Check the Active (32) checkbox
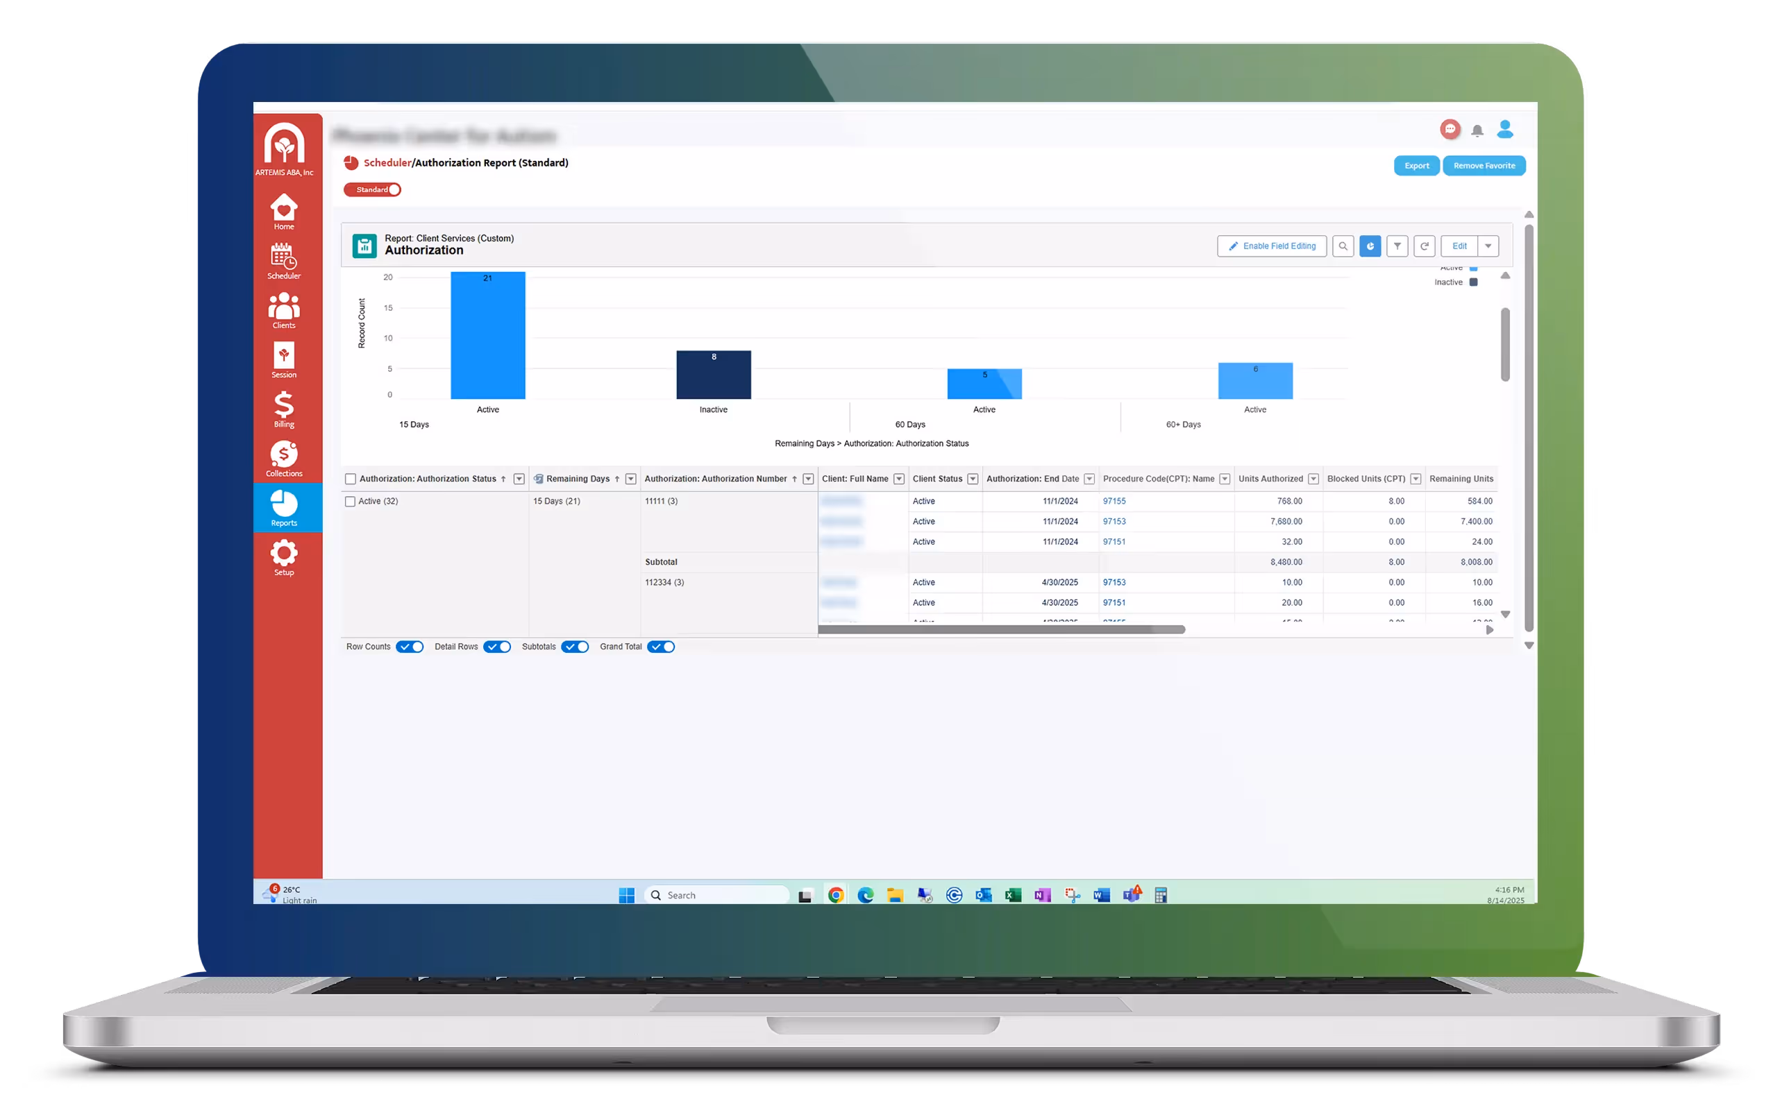The height and width of the screenshot is (1115, 1789). click(x=351, y=501)
